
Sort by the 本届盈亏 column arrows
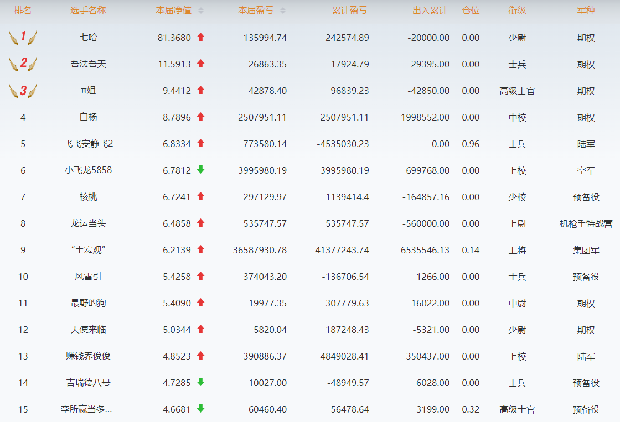coord(283,11)
